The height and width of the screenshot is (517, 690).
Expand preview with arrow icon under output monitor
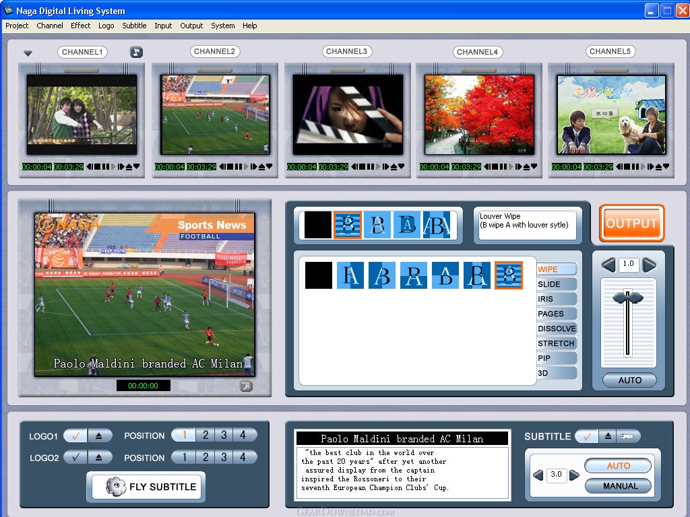[x=246, y=386]
